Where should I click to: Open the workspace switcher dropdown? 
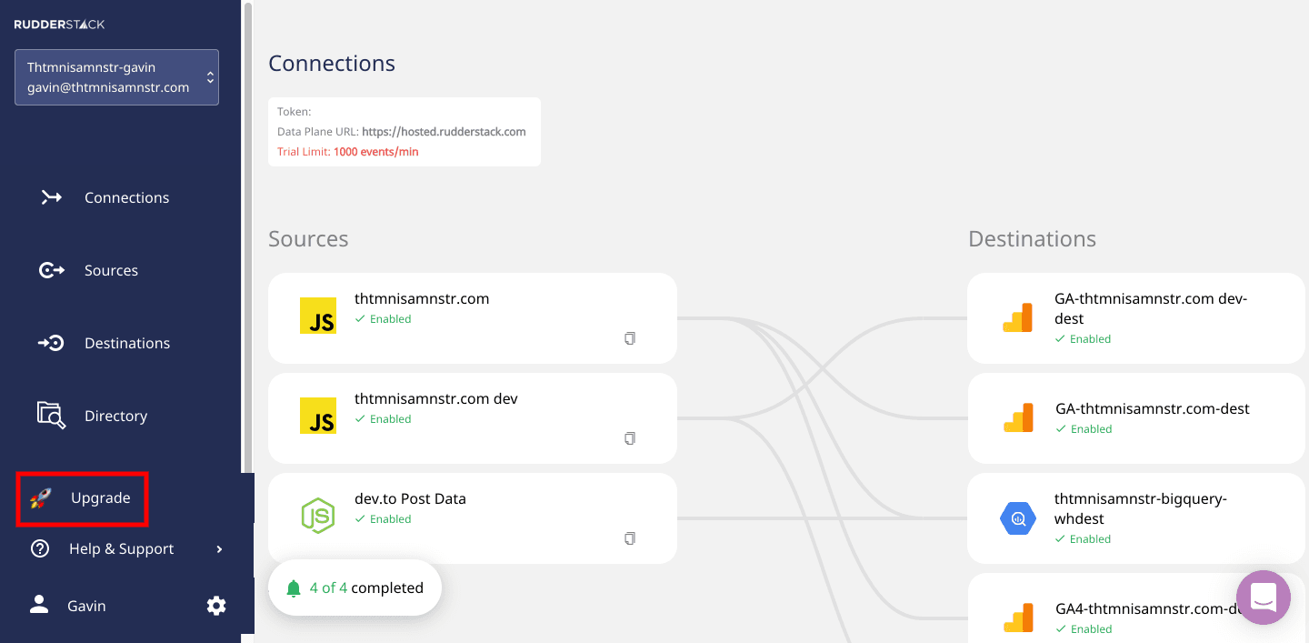click(x=116, y=77)
